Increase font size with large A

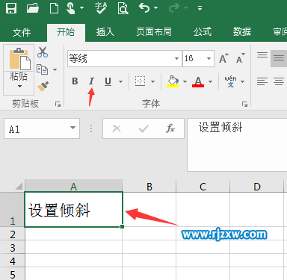pos(223,58)
